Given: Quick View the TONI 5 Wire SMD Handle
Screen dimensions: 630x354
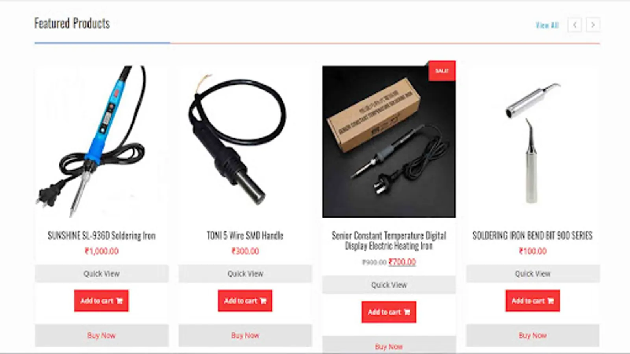Looking at the screenshot, I should [x=245, y=274].
